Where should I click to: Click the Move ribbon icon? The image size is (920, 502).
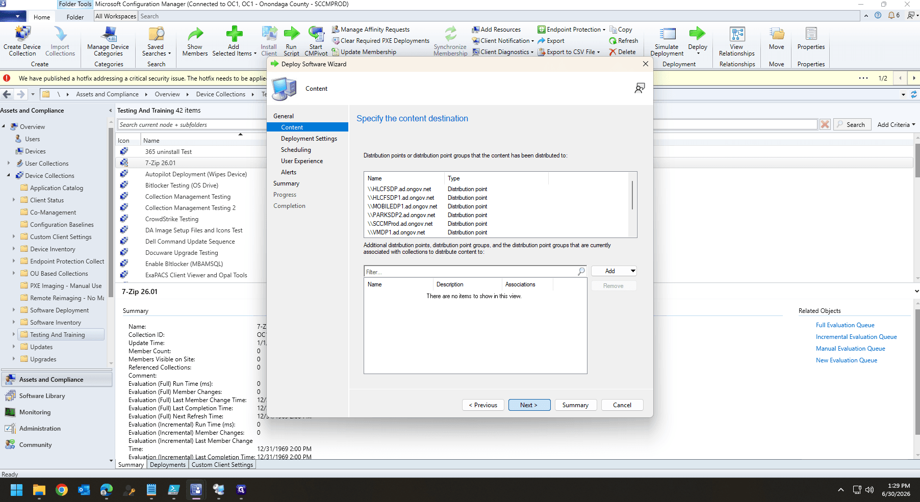point(777,38)
